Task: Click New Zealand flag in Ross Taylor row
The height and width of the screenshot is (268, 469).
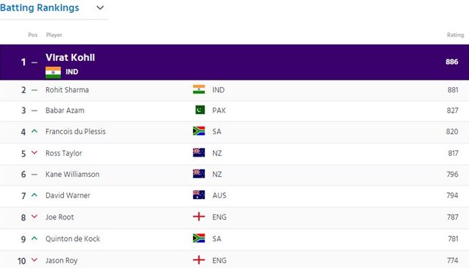Action: [x=199, y=153]
